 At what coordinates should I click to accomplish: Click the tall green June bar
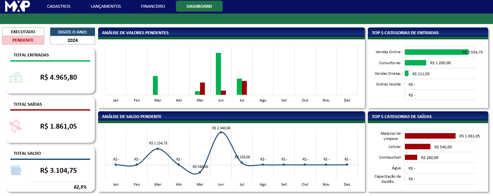(218, 73)
